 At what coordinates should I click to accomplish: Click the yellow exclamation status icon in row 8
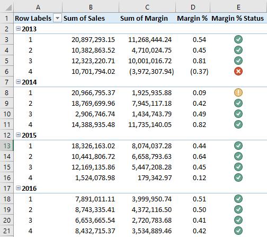[x=238, y=92]
